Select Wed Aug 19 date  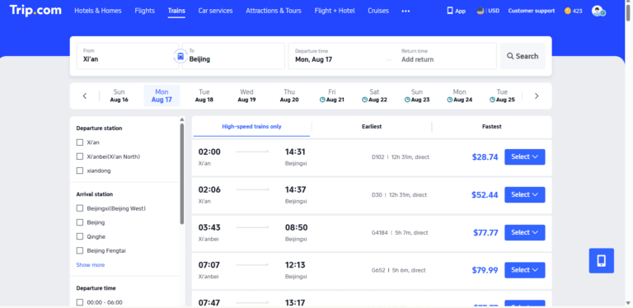[x=246, y=96]
